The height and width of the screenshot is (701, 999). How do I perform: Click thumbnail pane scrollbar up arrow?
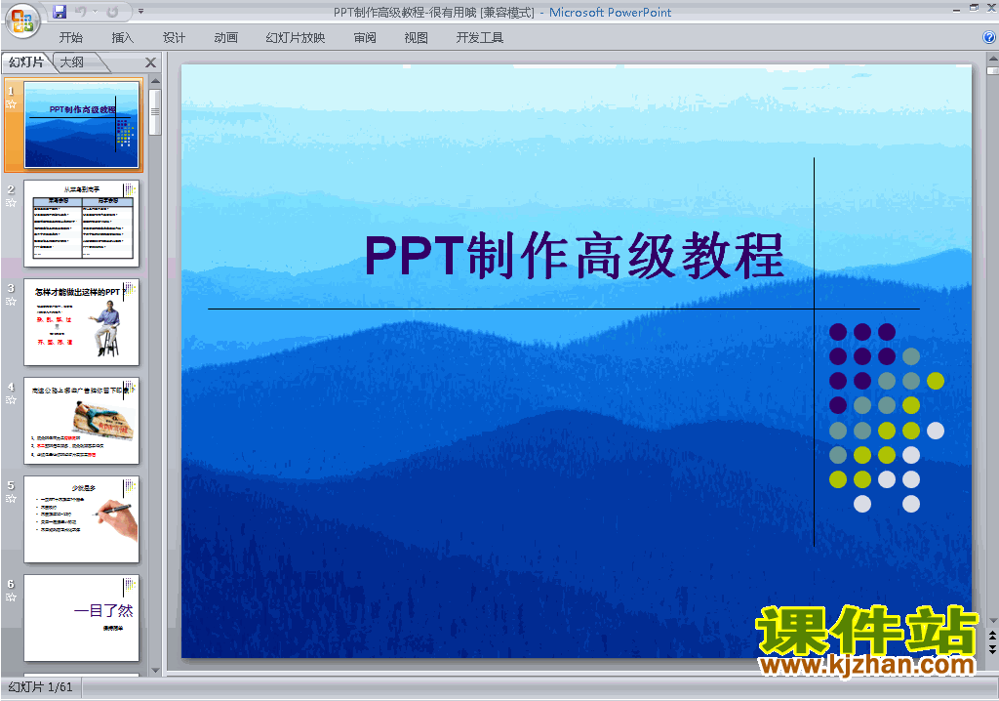pos(155,82)
